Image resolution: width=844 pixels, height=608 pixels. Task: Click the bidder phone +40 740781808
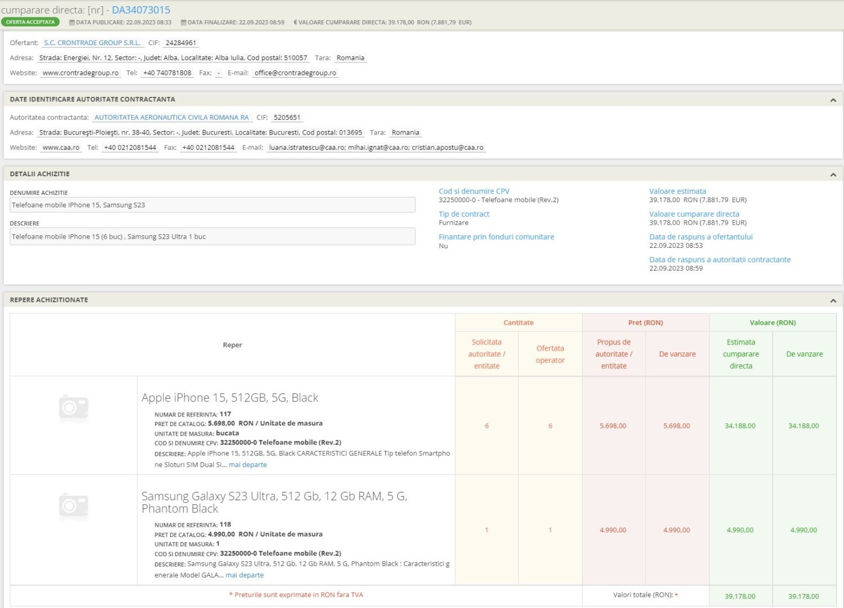pos(167,73)
